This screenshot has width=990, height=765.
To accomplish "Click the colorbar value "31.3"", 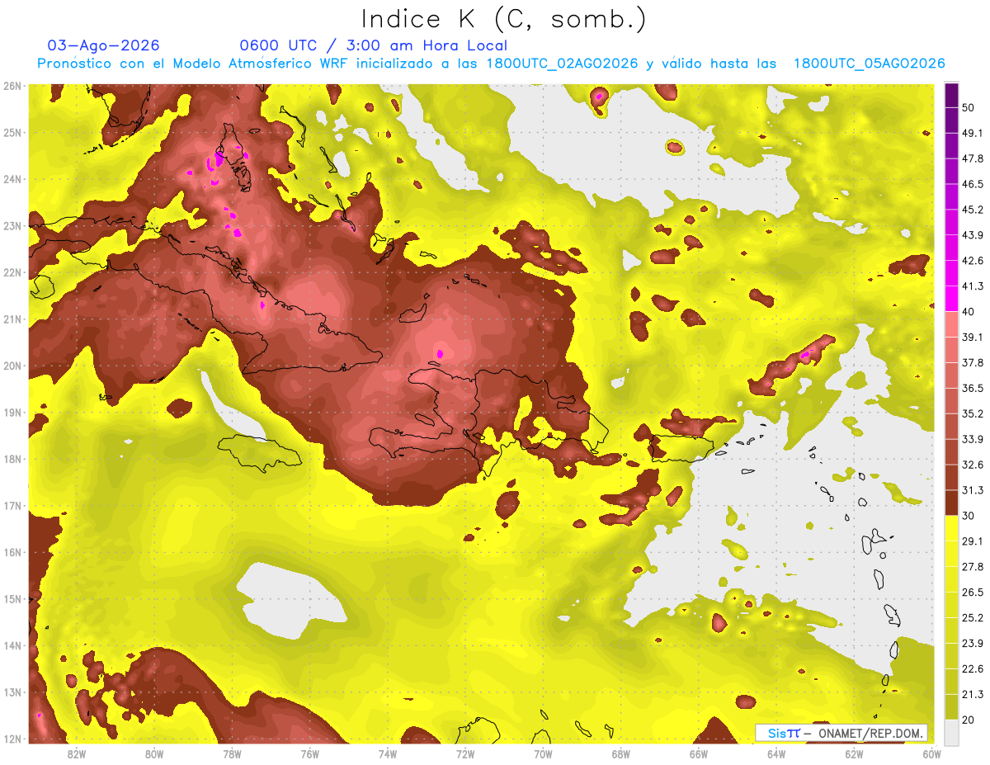I will 973,490.
